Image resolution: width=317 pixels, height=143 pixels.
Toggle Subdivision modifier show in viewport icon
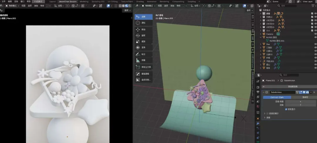tap(304, 92)
